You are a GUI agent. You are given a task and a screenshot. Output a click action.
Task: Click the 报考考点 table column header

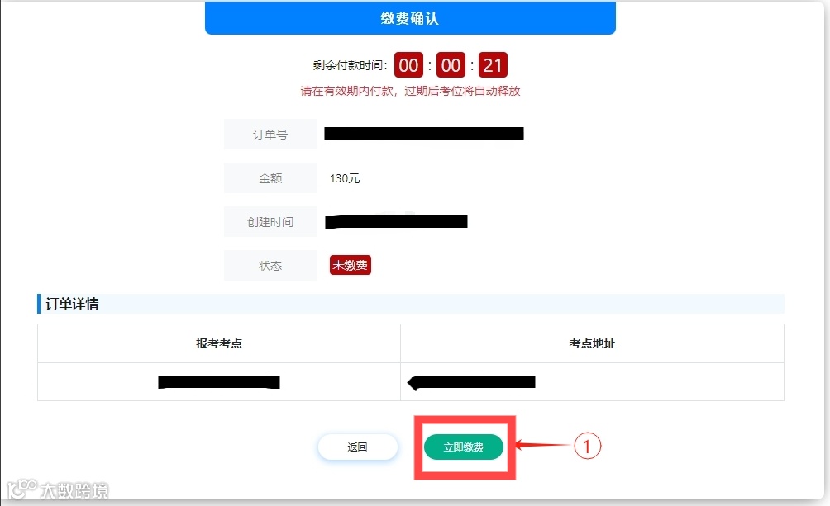[219, 343]
